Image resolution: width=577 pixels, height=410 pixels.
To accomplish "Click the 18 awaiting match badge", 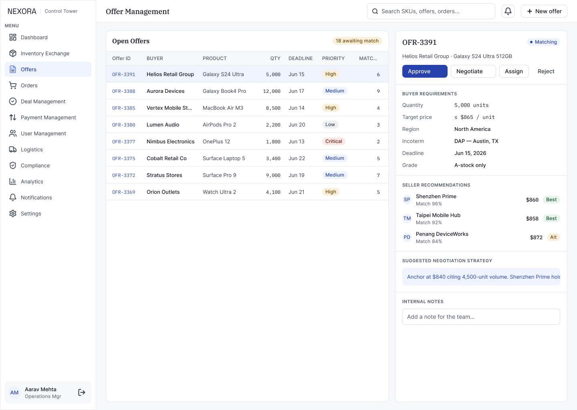I will (357, 41).
